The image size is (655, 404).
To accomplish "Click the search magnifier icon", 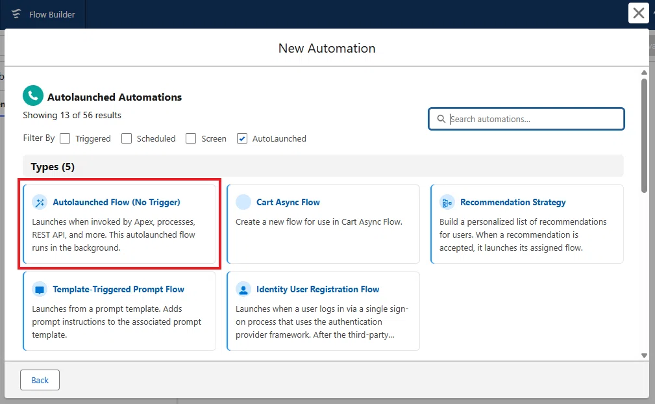I will 441,119.
